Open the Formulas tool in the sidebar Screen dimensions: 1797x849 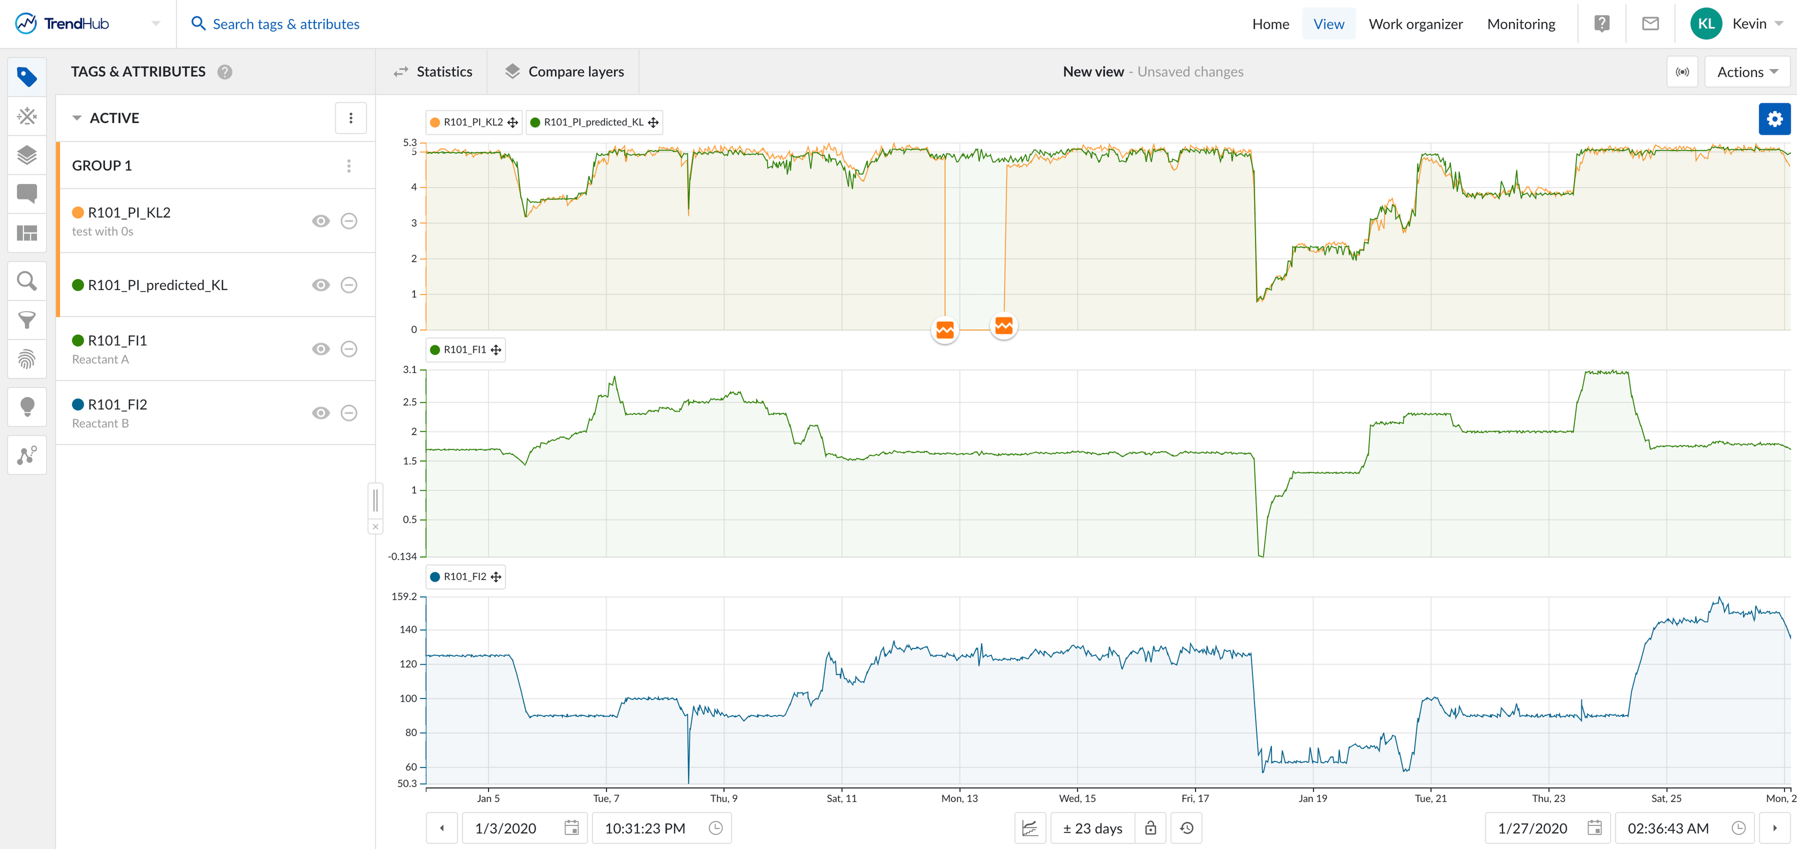click(27, 116)
